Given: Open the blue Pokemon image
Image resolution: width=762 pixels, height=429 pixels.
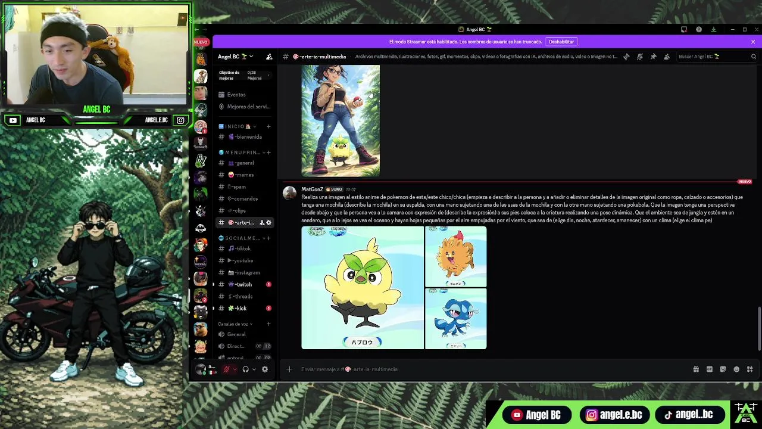Looking at the screenshot, I should pos(456,319).
